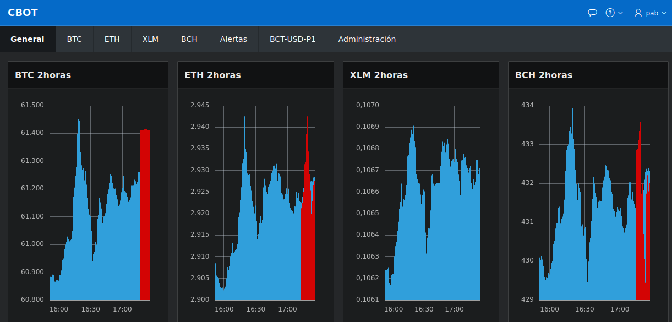The image size is (672, 322).
Task: Click the XLM 2horas panel header
Action: pos(378,75)
